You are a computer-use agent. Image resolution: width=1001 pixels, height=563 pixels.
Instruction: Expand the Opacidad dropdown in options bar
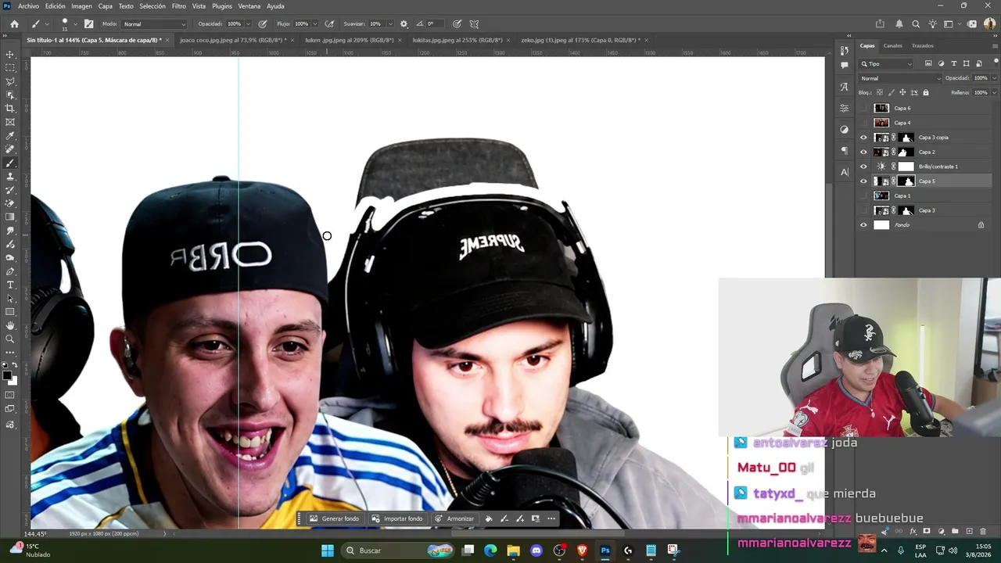coord(250,24)
